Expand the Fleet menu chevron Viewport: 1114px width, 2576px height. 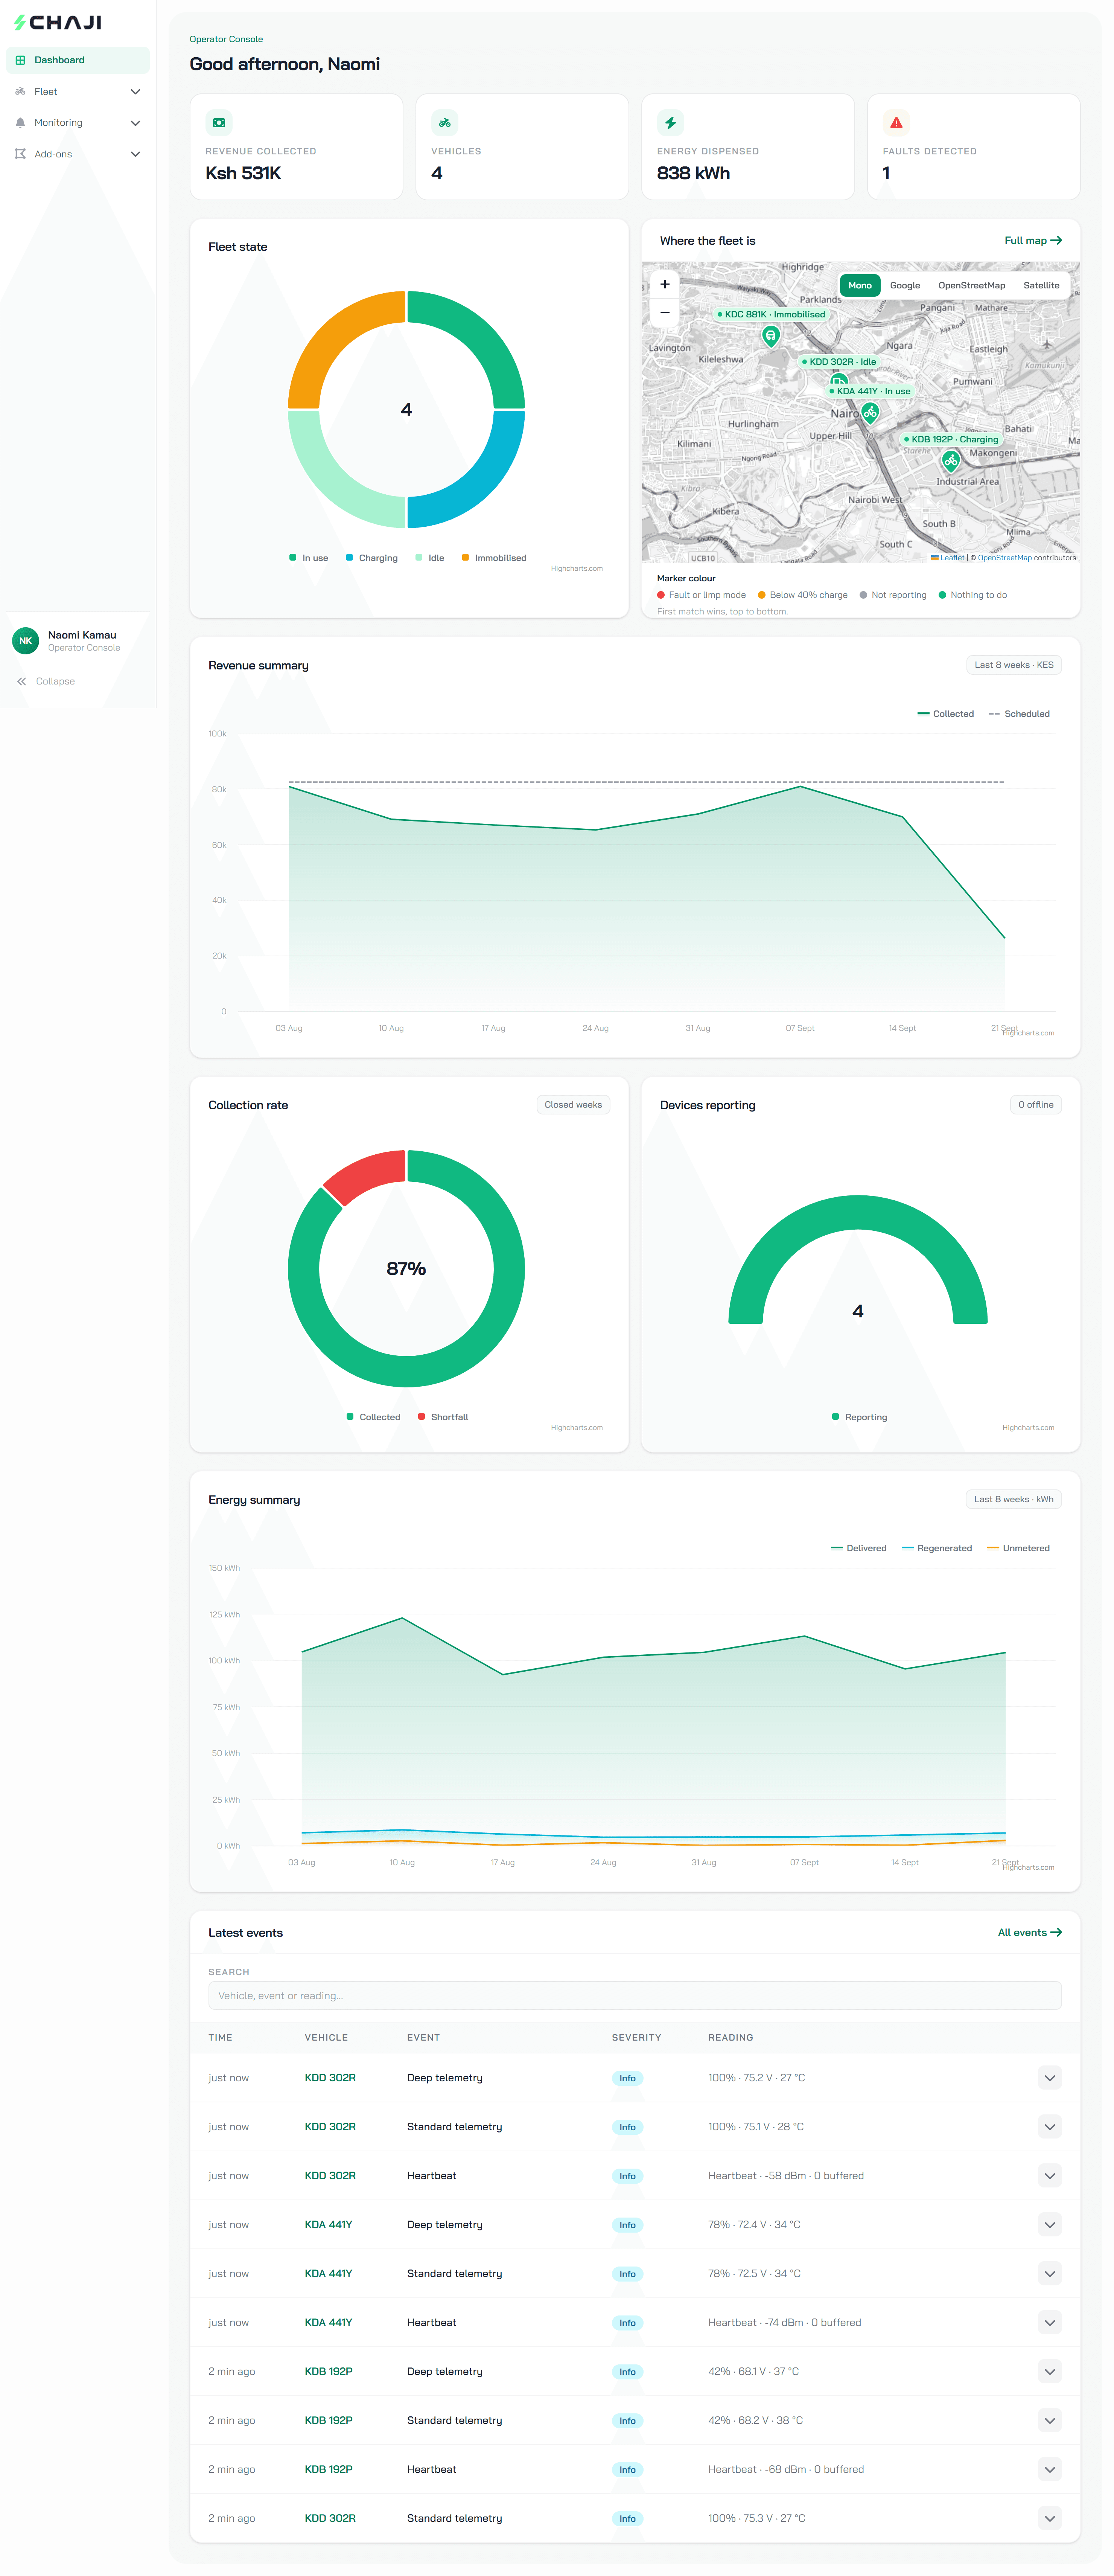[135, 92]
